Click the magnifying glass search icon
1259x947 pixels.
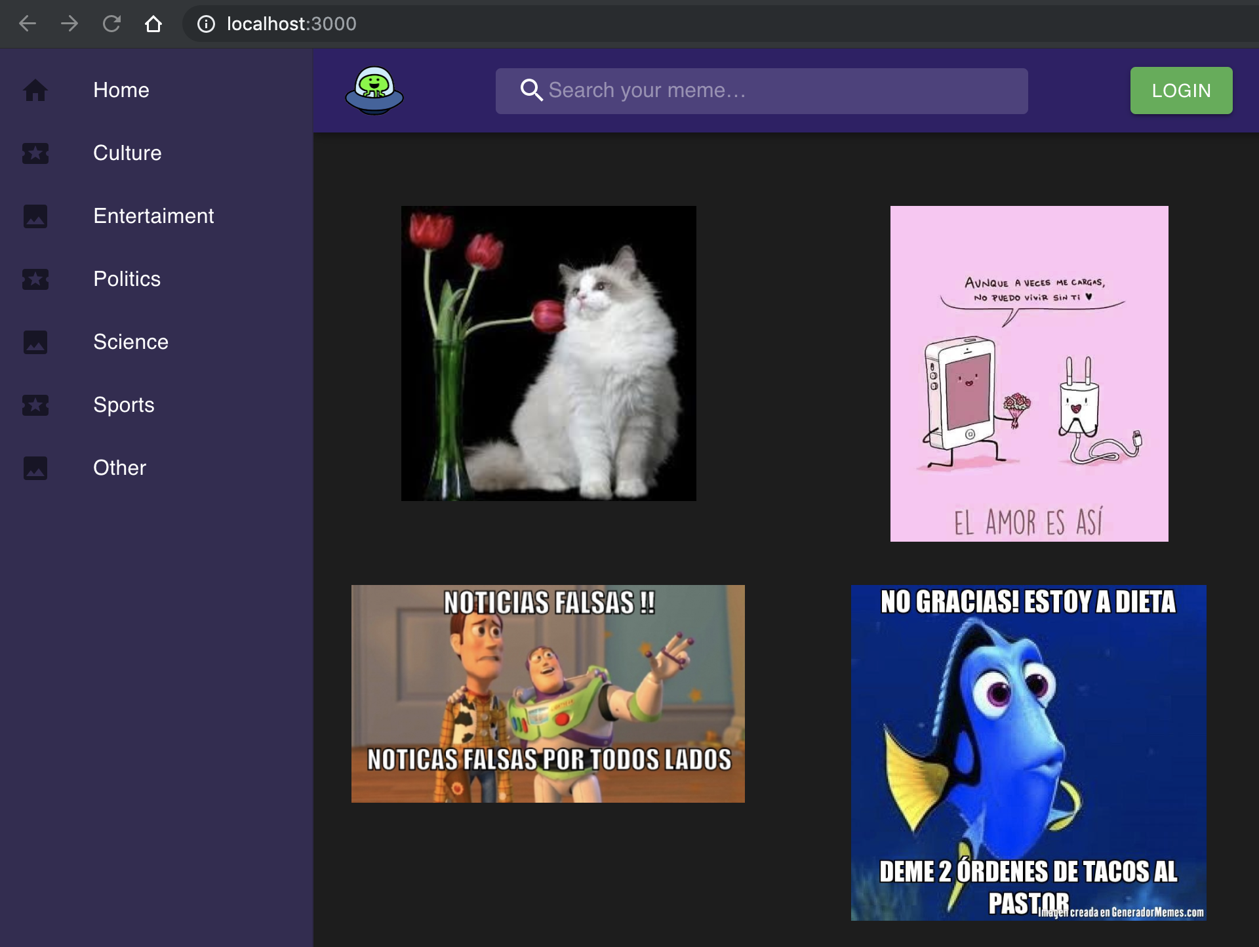[531, 91]
